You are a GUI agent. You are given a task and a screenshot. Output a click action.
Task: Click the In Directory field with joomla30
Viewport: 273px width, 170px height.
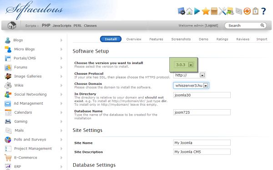pyautogui.click(x=202, y=95)
